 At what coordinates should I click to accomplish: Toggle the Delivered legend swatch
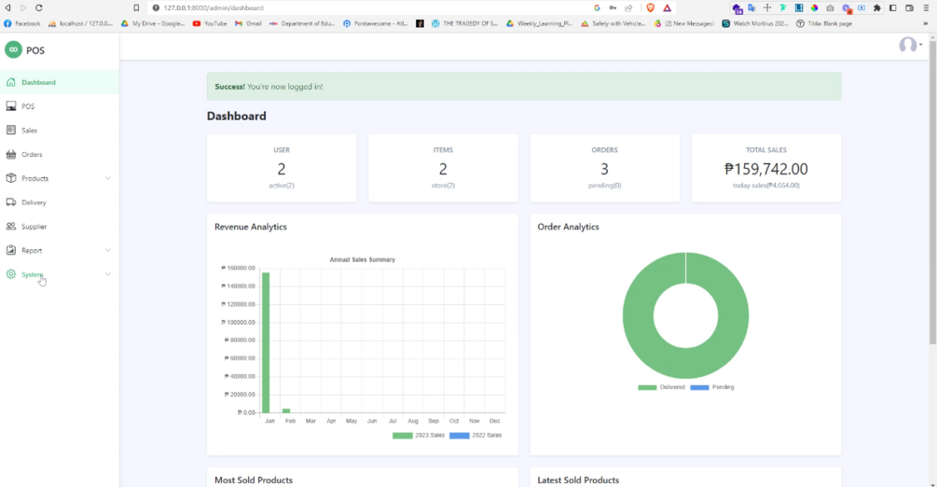pyautogui.click(x=647, y=387)
